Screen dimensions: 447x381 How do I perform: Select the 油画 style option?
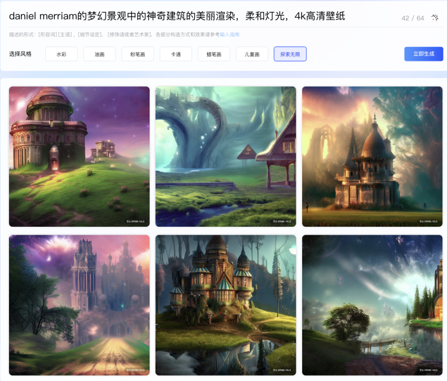coord(100,54)
